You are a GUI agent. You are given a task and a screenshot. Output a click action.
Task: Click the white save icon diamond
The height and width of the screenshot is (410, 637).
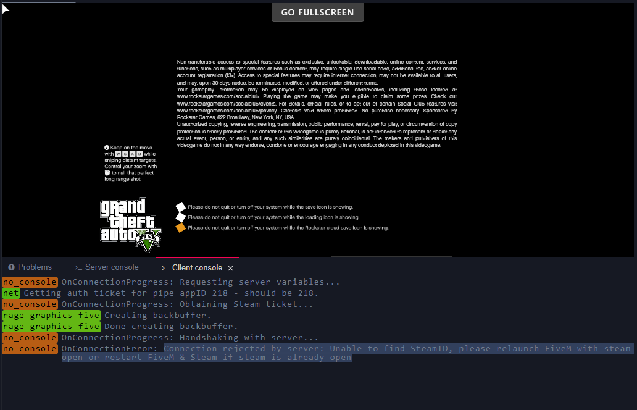point(181,207)
